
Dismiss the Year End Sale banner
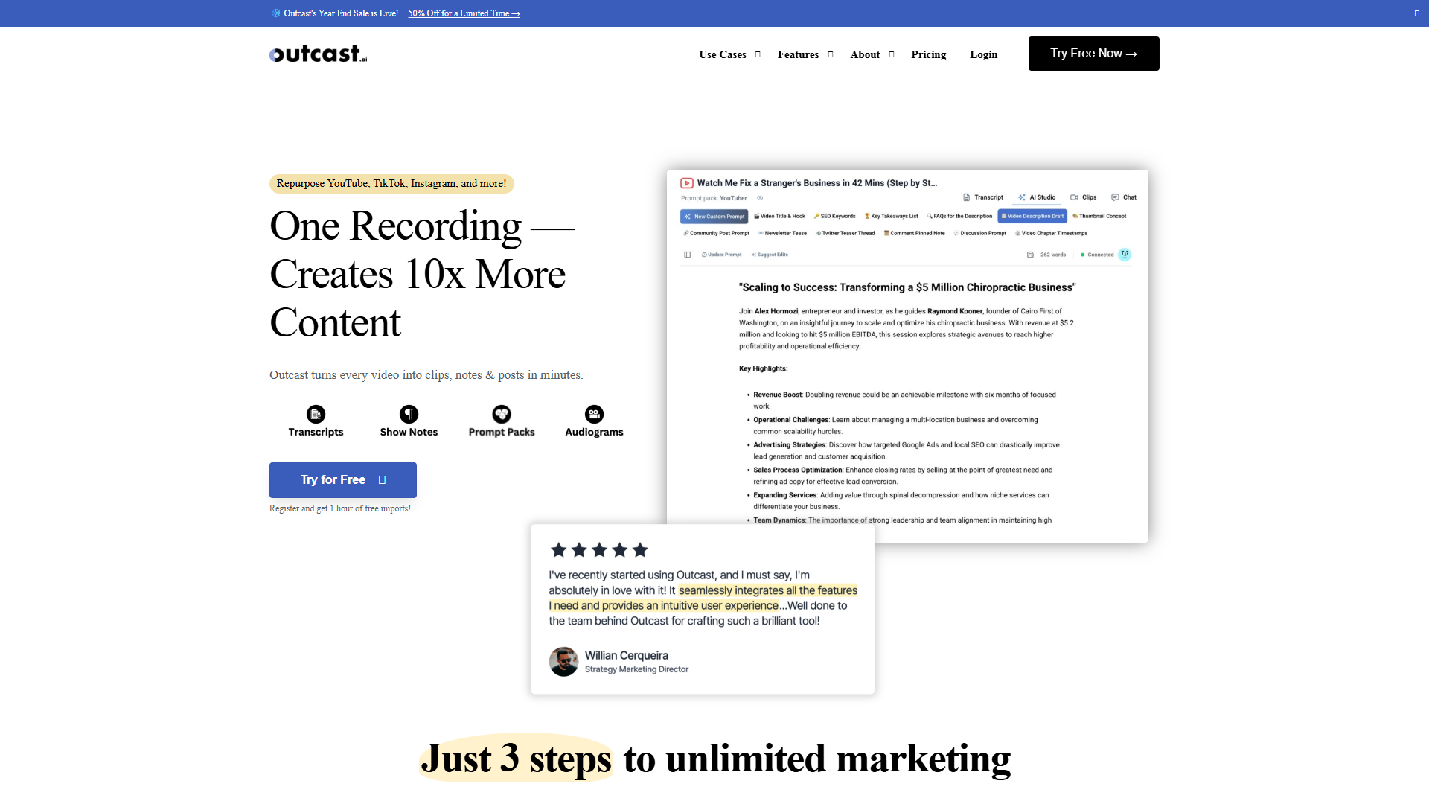pyautogui.click(x=1417, y=13)
